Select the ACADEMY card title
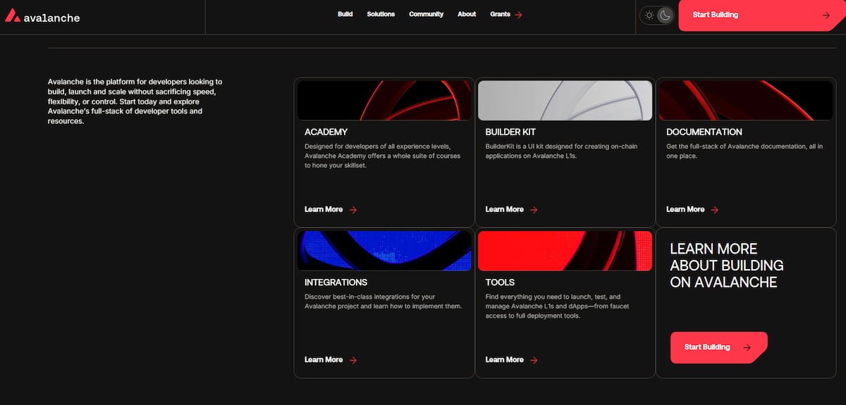 click(x=326, y=132)
